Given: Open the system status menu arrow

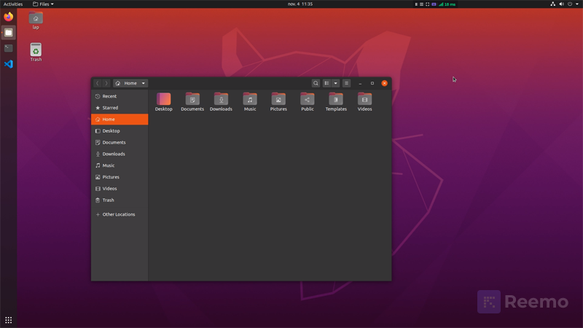Looking at the screenshot, I should click(577, 4).
